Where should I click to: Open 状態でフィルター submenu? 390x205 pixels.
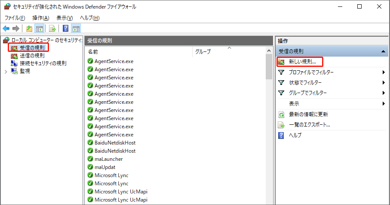(305, 83)
